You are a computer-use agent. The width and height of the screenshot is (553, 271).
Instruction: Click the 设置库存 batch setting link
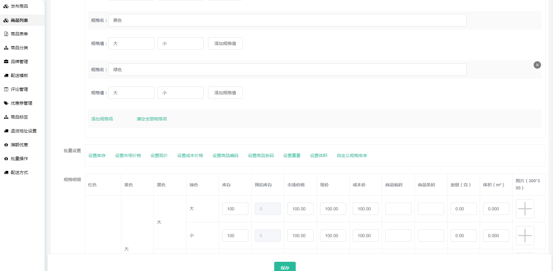(x=97, y=156)
